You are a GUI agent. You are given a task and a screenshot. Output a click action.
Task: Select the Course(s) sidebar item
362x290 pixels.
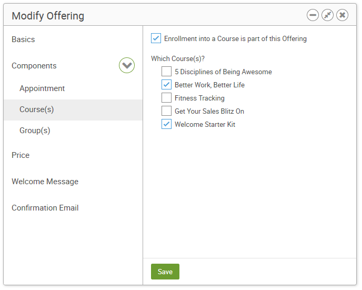click(73, 109)
